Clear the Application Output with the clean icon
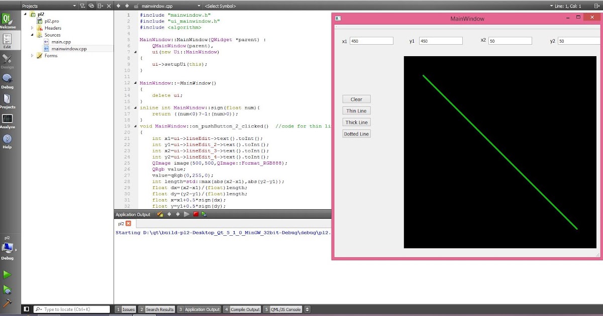This screenshot has height=316, width=603. tap(160, 214)
